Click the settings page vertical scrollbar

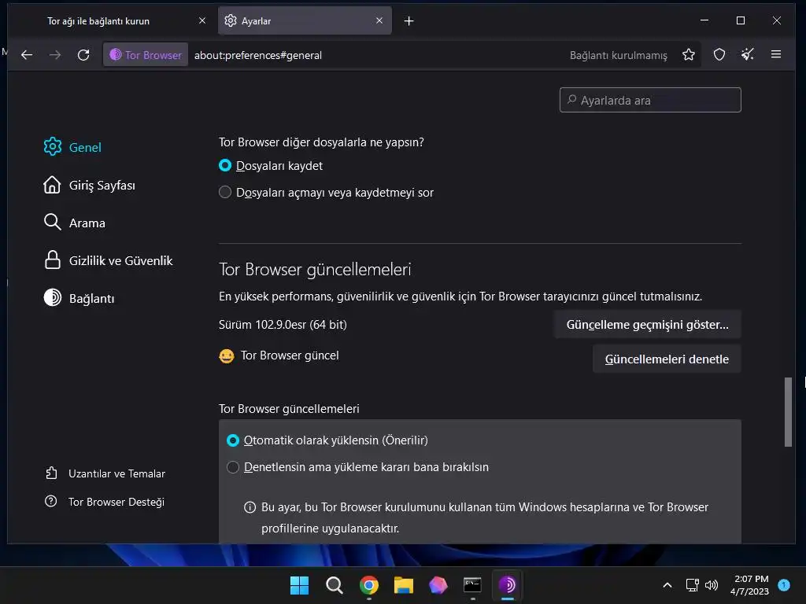[787, 412]
